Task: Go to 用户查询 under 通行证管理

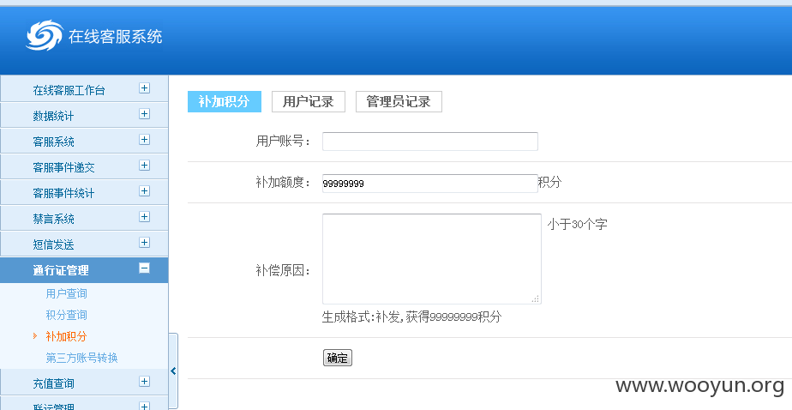Action: point(66,293)
